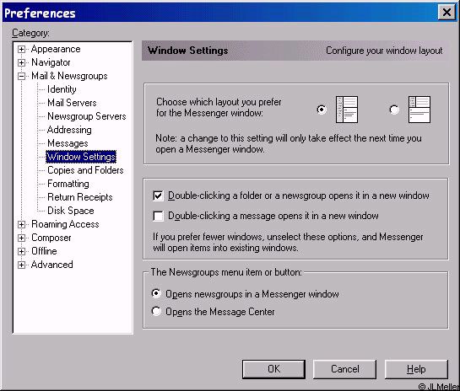Choose Opens the Message Center option
The width and height of the screenshot is (460, 391).
[156, 311]
